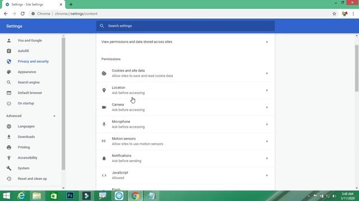The width and height of the screenshot is (359, 201).
Task: Close the Settings - Site Settings tab
Action: pyautogui.click(x=61, y=4)
